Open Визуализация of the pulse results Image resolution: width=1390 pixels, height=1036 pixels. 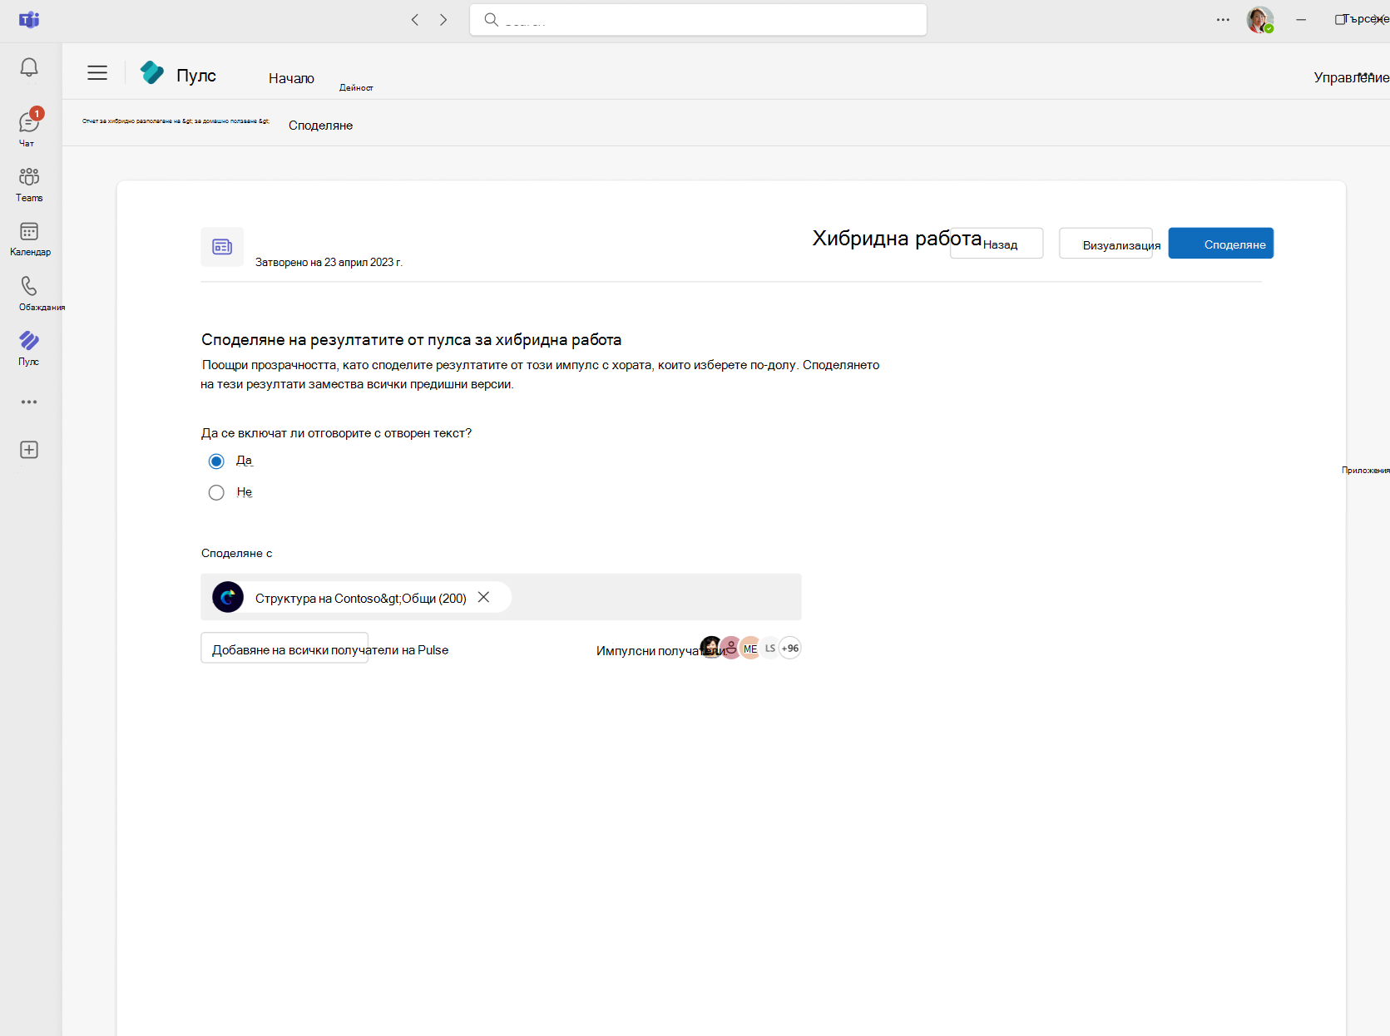pos(1106,244)
